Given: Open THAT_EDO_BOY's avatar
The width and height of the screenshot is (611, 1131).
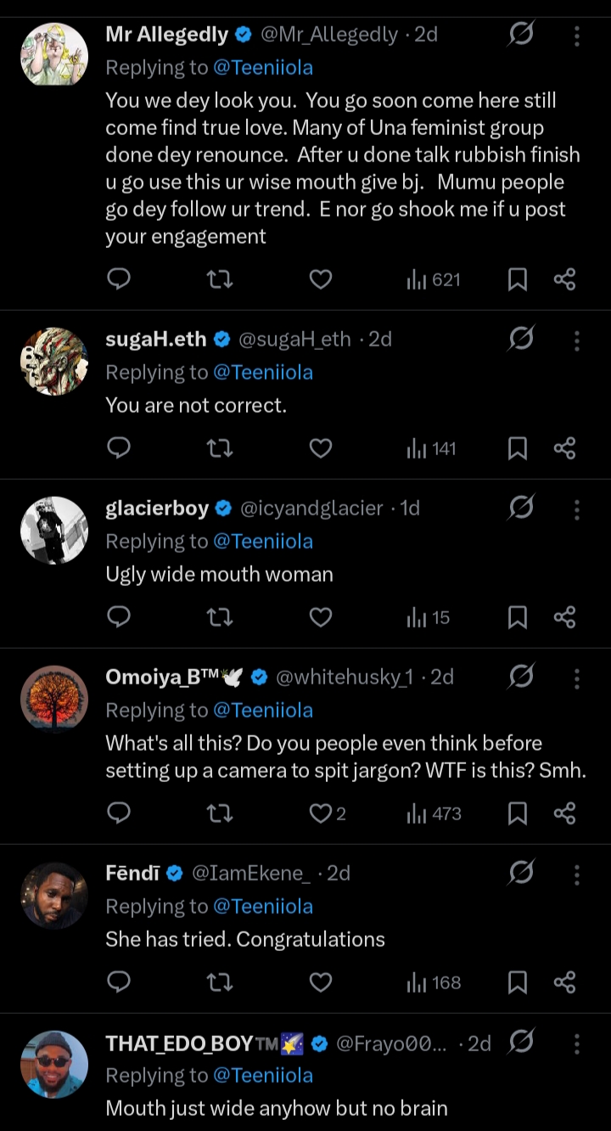Looking at the screenshot, I should 54,1064.
